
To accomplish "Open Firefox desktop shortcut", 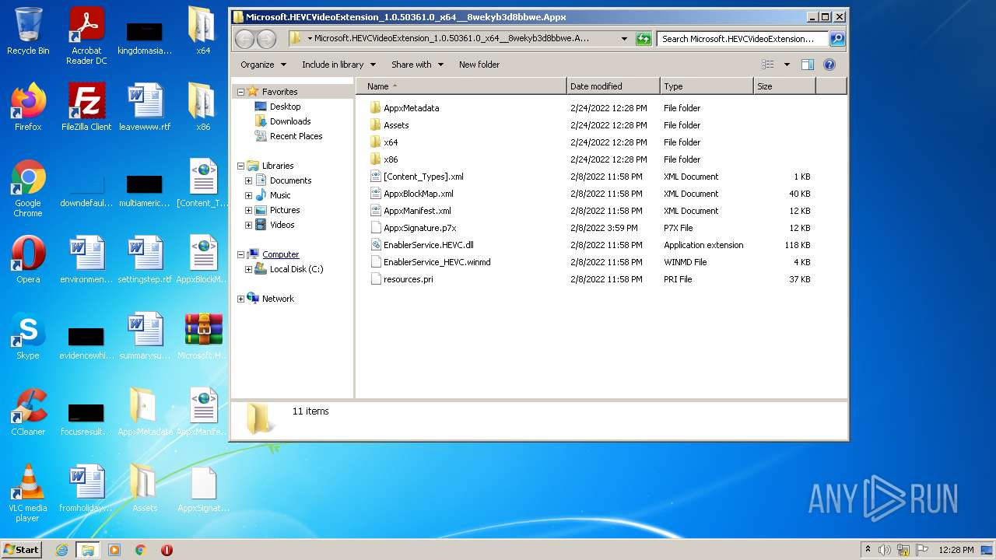I will (x=28, y=107).
